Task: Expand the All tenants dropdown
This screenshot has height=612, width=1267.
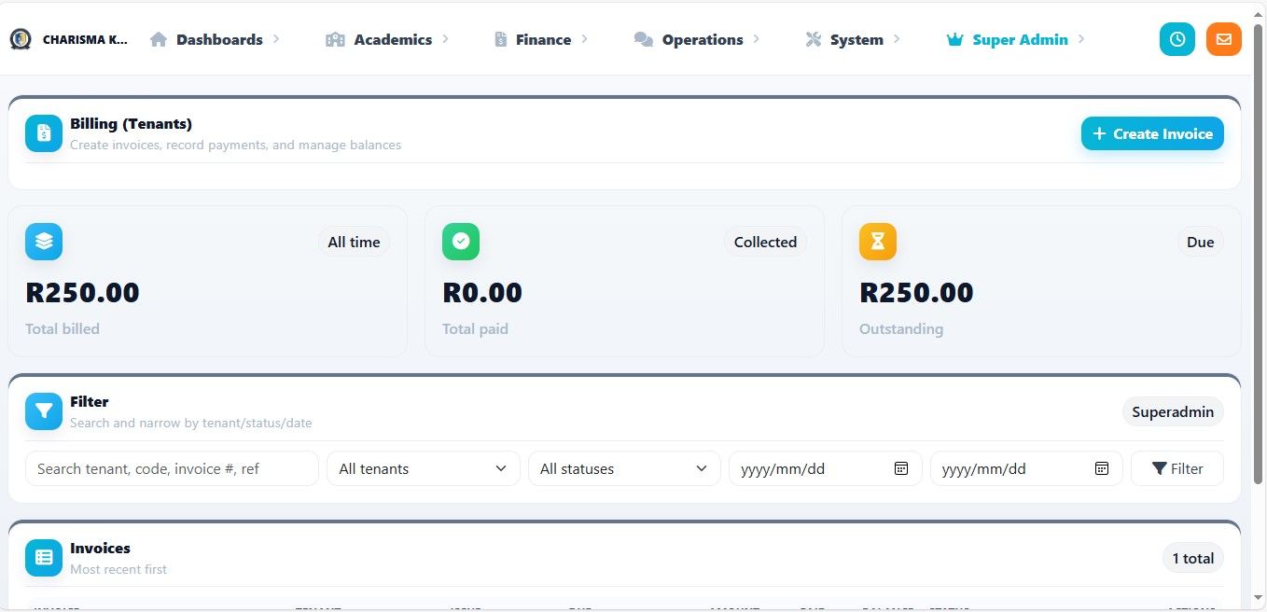Action: (x=423, y=468)
